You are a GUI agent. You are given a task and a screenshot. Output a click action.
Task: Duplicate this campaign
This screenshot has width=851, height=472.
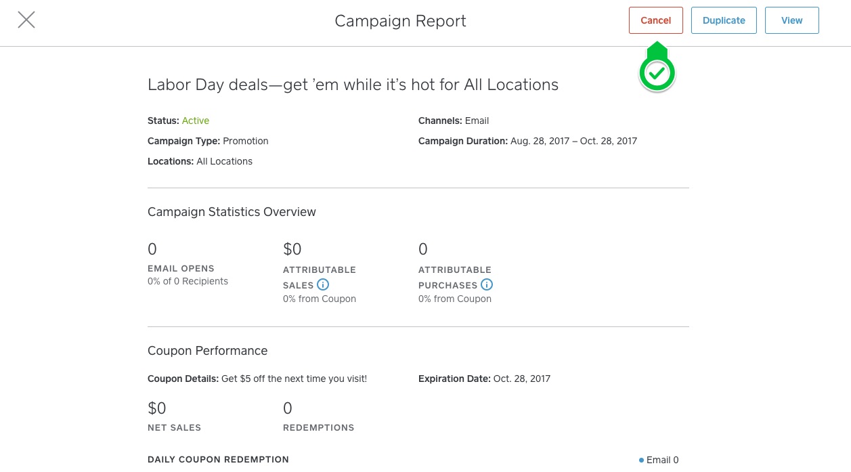724,20
